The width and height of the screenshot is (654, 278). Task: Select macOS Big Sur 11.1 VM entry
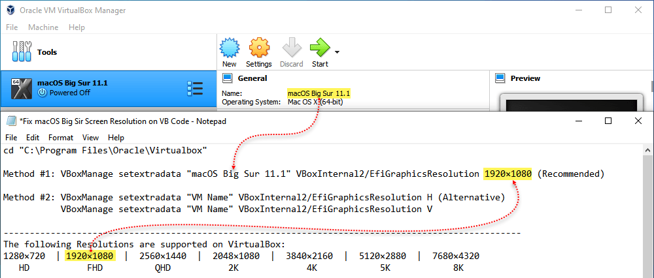pyautogui.click(x=109, y=88)
